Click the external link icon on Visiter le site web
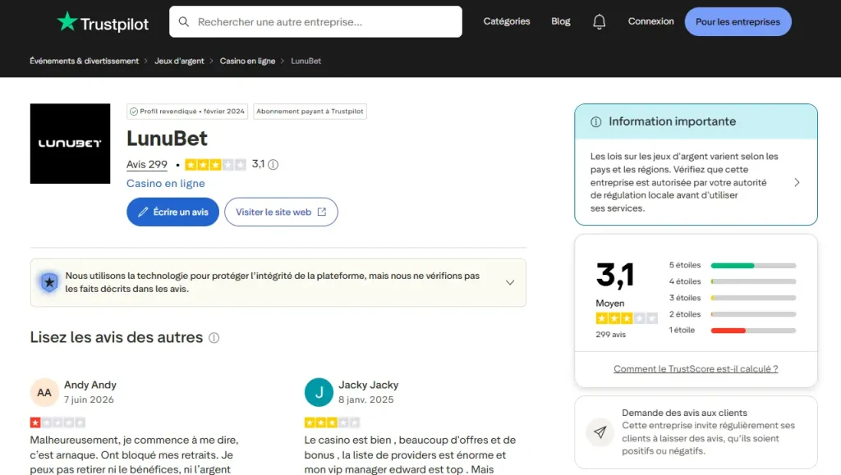The height and width of the screenshot is (475, 841). pyautogui.click(x=322, y=212)
